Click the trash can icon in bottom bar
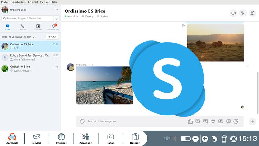 tap(224, 139)
